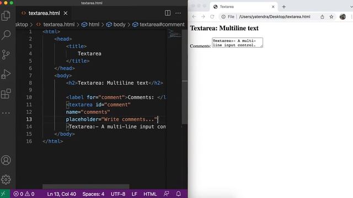This screenshot has height=198, width=353.
Task: Click the opening body tag on line 7
Action: pyautogui.click(x=63, y=75)
